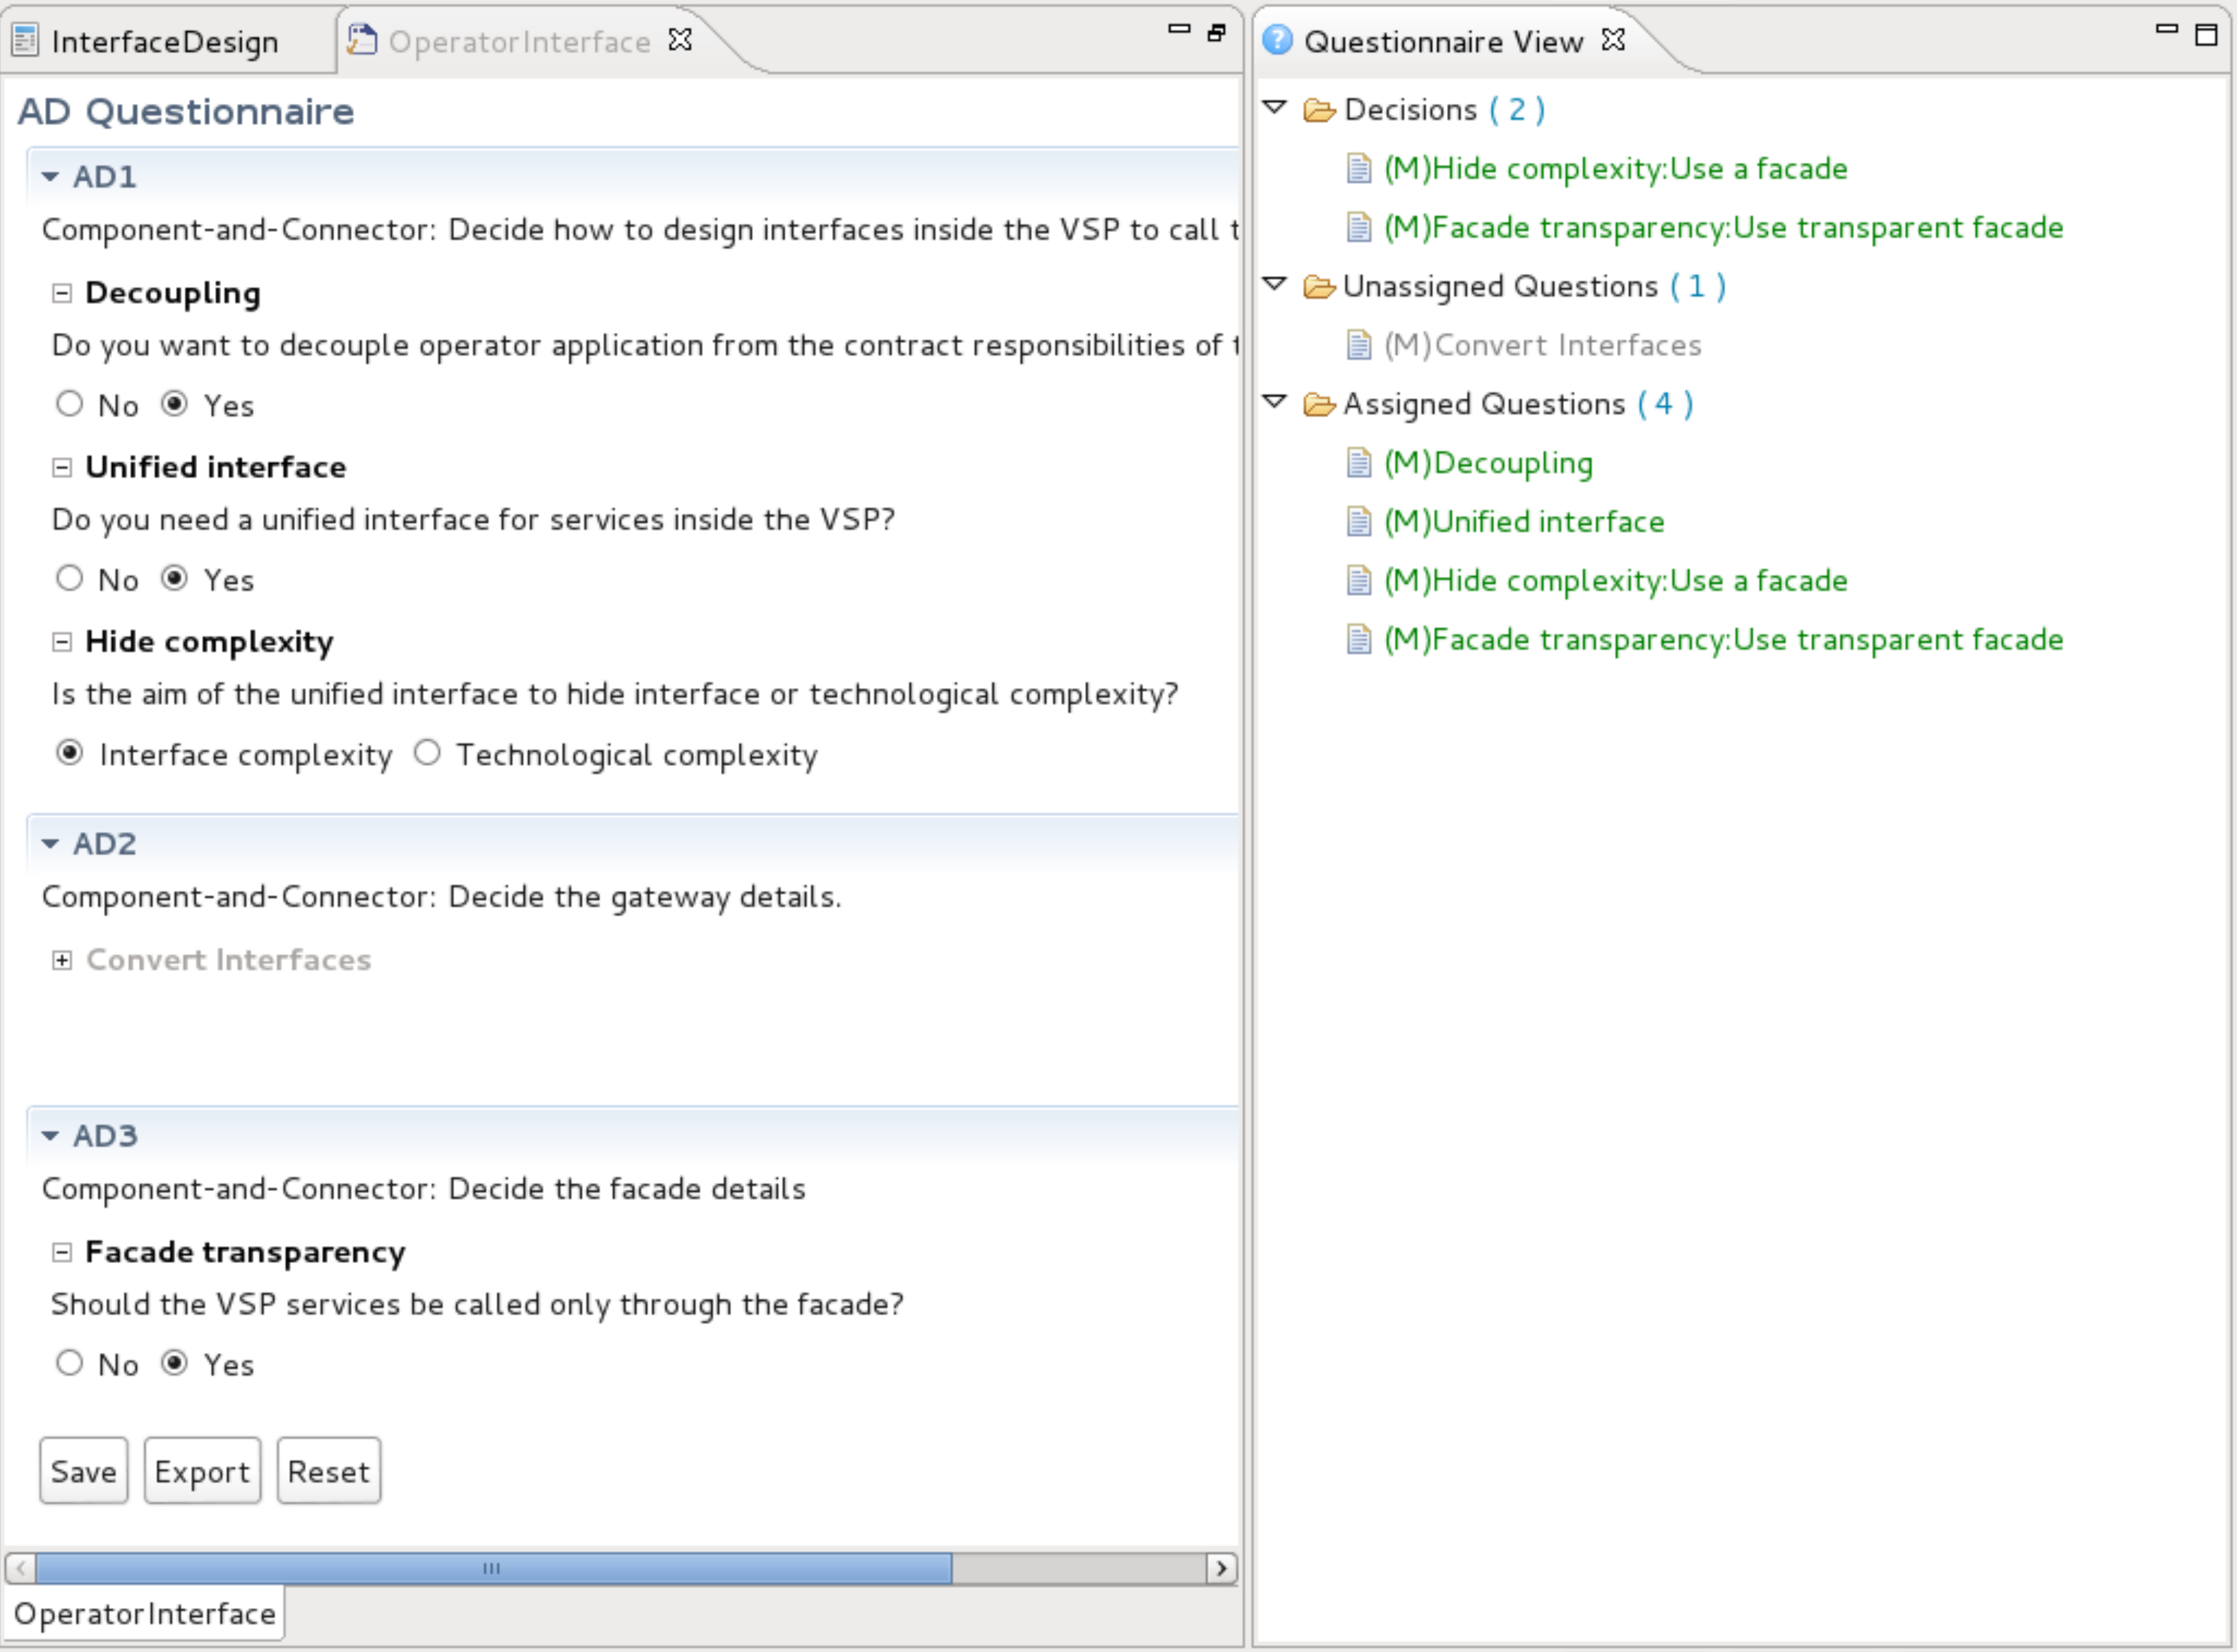Click document icon of Hide complexity under Decisions
The height and width of the screenshot is (1652, 2237).
1358,168
